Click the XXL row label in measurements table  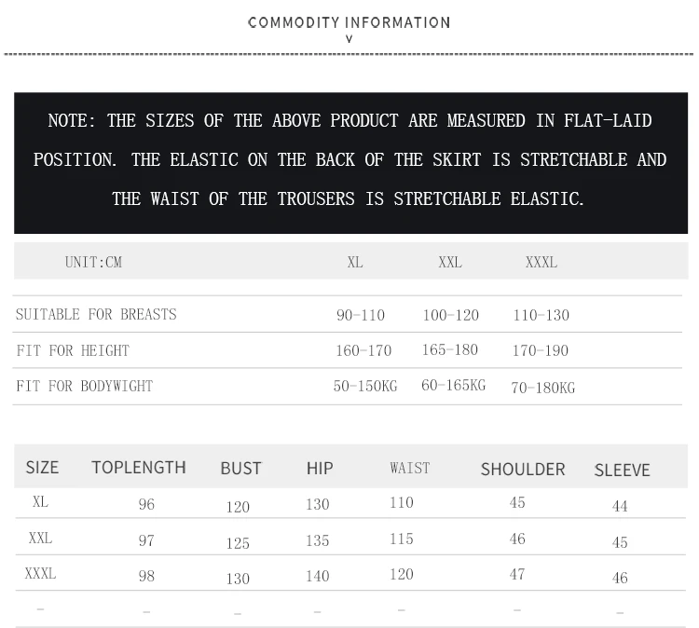point(41,539)
